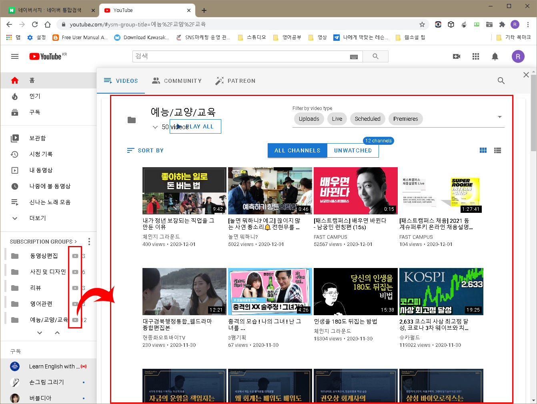Switch to the 네이버서치 browser tab
Viewport: 537px width, 404px height.
pyautogui.click(x=50, y=10)
